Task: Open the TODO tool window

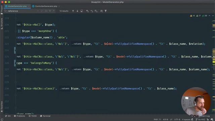Action: pyautogui.click(x=33, y=116)
